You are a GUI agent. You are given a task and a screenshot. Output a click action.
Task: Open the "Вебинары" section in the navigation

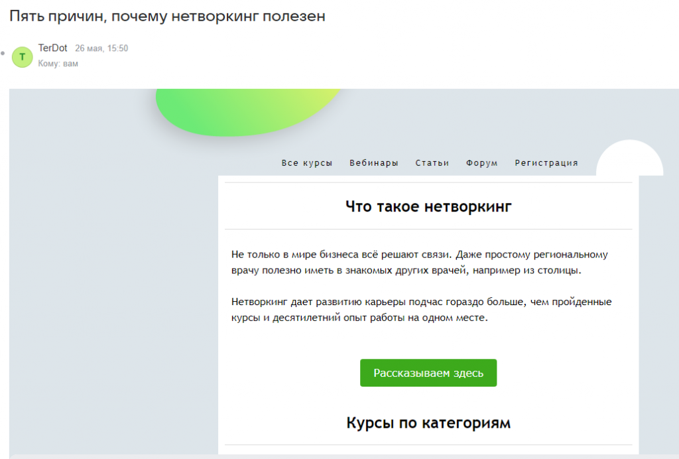pos(373,163)
